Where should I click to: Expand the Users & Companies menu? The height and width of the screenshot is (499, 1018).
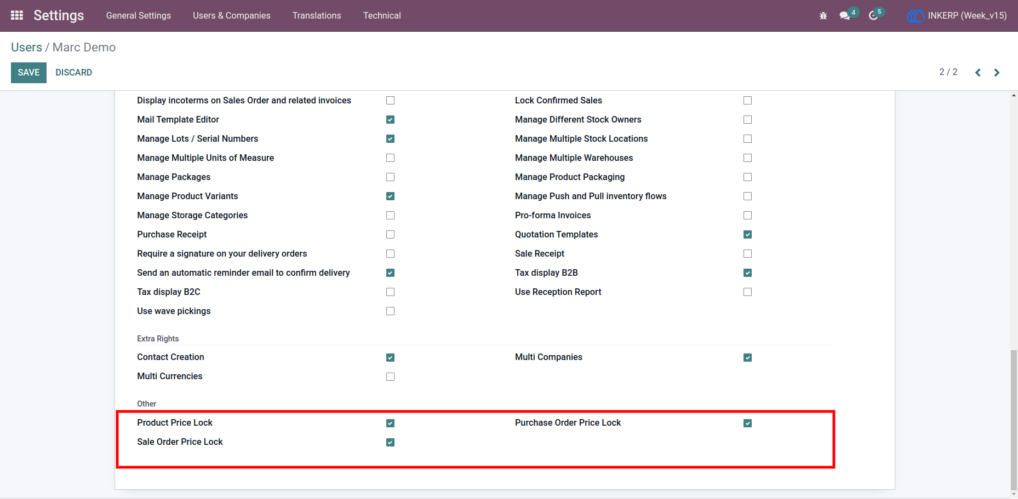tap(232, 15)
